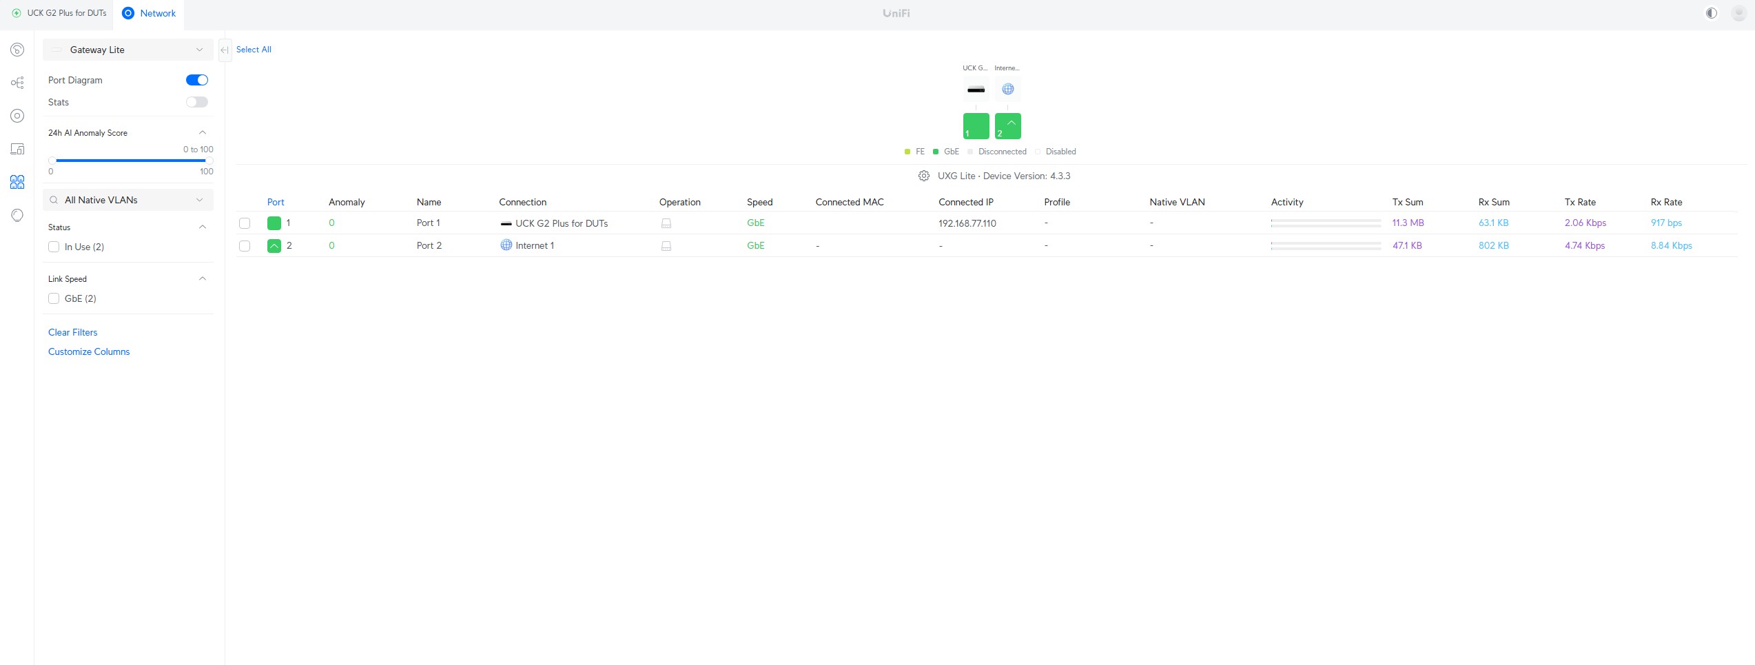This screenshot has height=665, width=1755.
Task: Open the All Native VLANs dropdown
Action: tap(128, 200)
